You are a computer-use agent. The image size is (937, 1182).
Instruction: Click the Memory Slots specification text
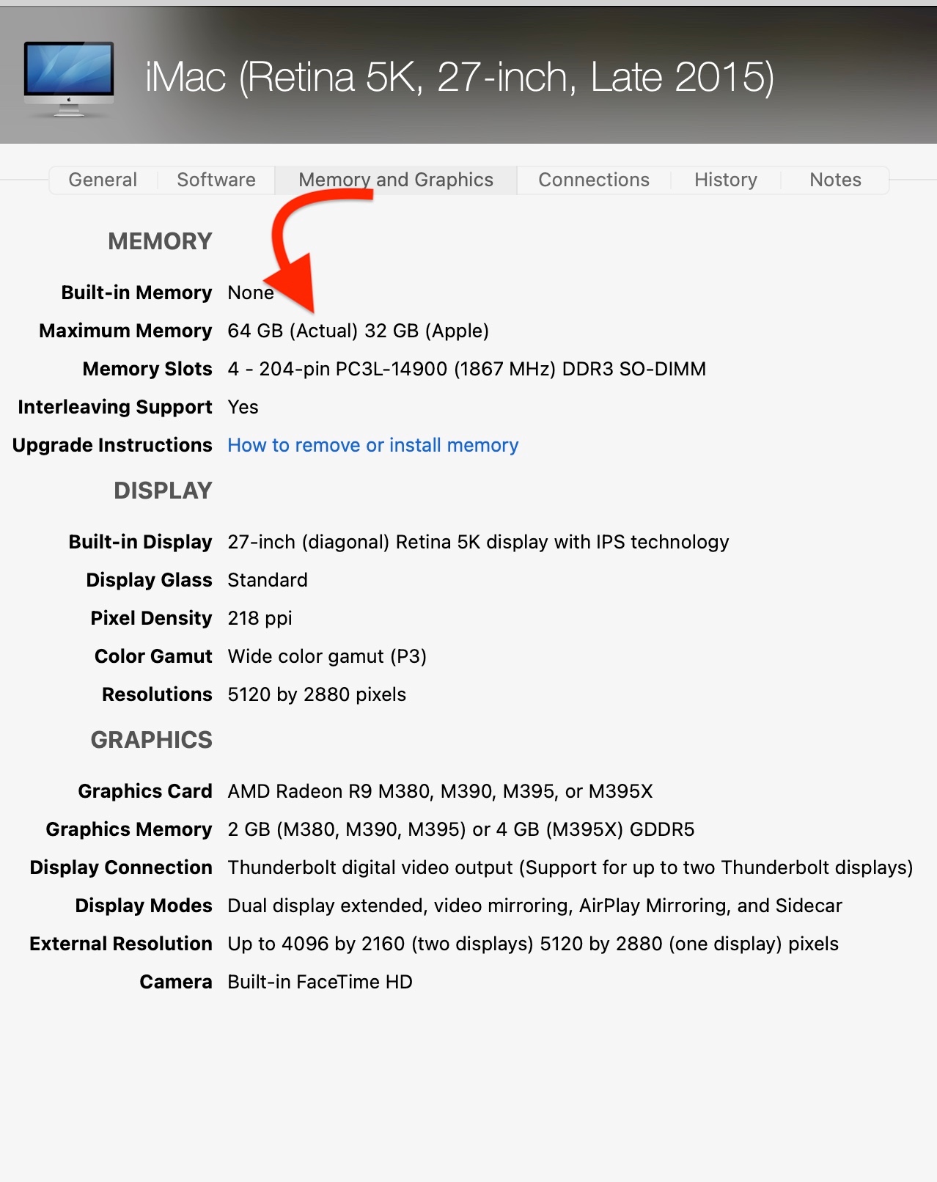tap(466, 369)
